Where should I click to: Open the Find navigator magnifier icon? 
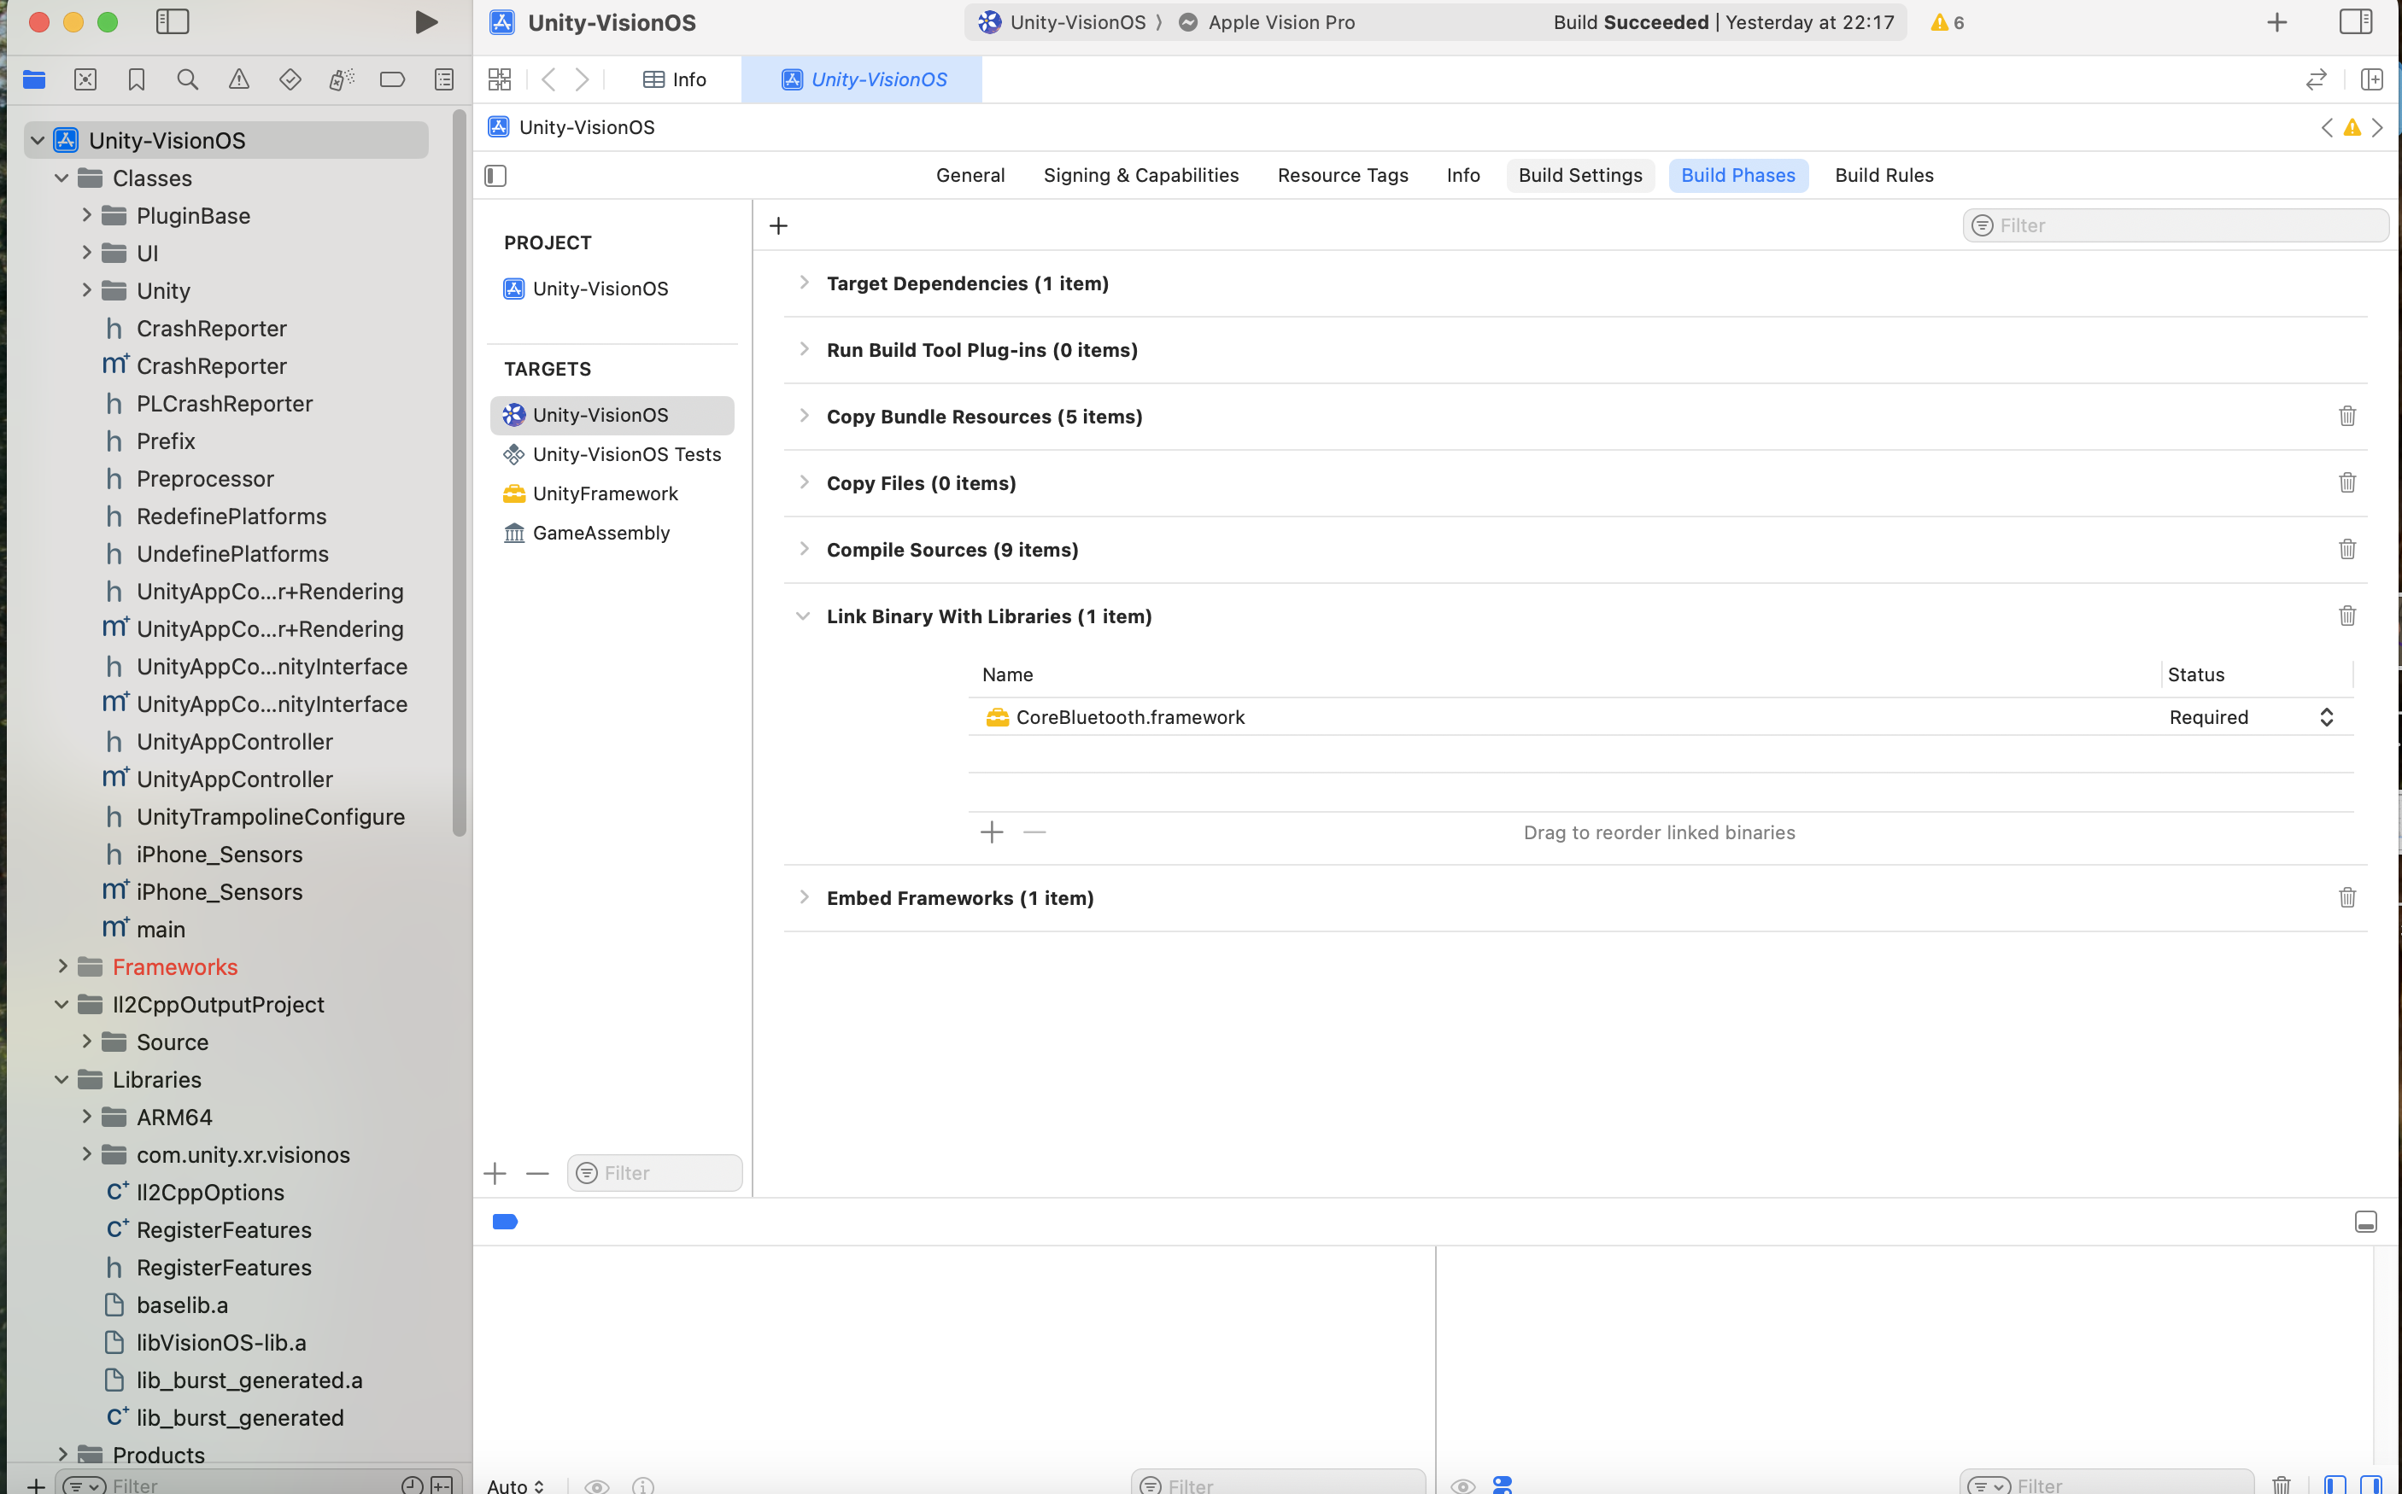pyautogui.click(x=187, y=80)
